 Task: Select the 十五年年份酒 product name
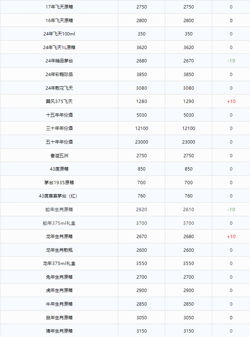click(x=59, y=115)
